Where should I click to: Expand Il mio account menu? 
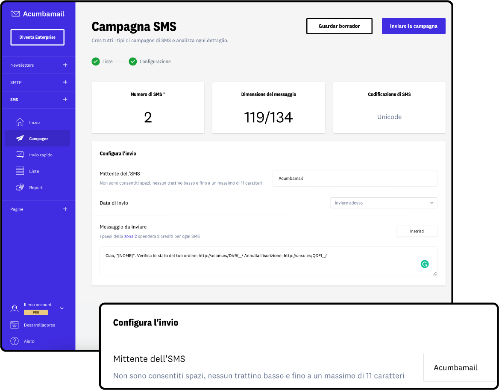pyautogui.click(x=62, y=308)
